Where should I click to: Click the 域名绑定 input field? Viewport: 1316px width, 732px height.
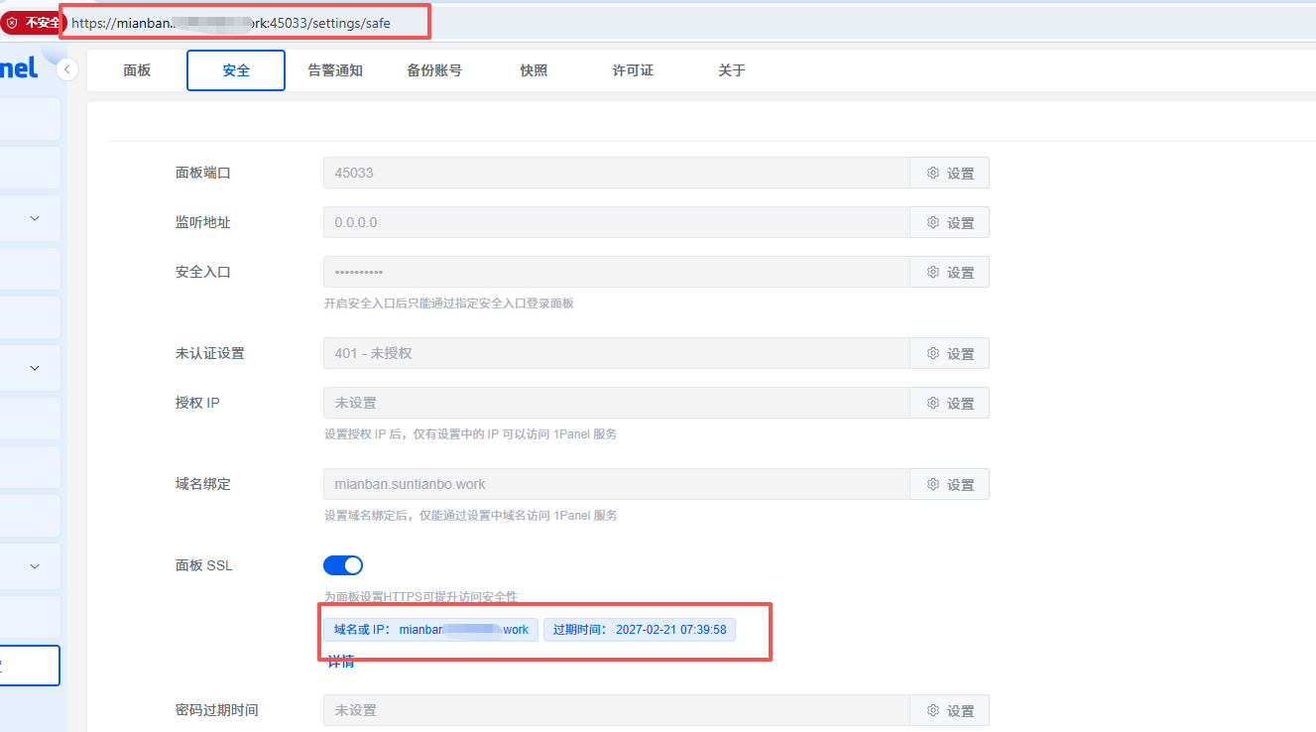tap(615, 484)
